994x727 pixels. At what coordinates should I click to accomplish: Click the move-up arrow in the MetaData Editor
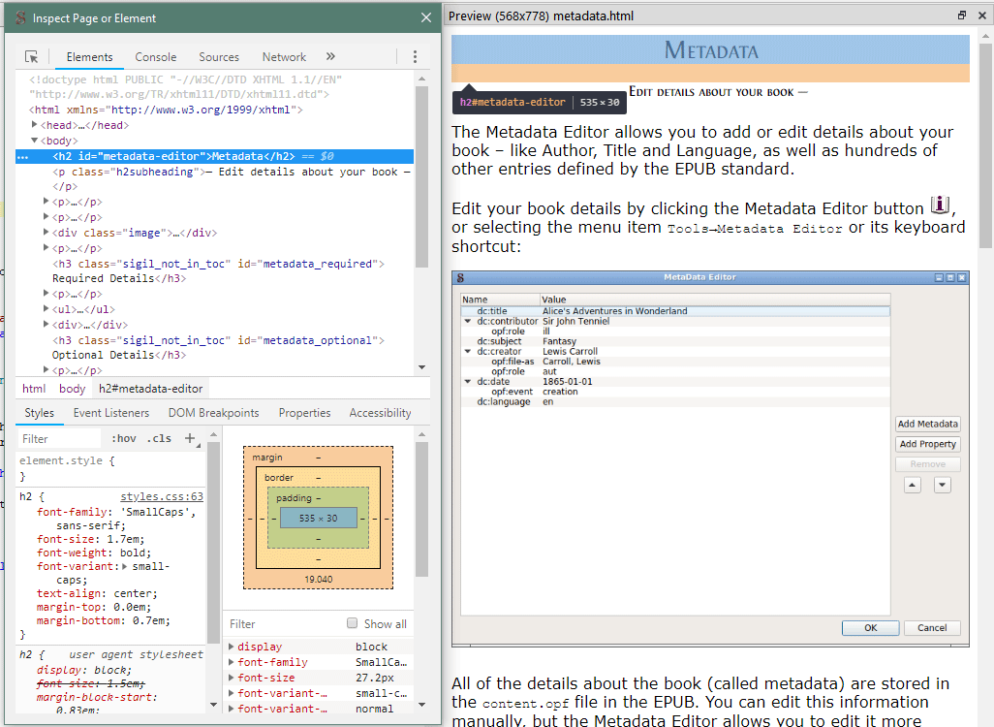(912, 484)
